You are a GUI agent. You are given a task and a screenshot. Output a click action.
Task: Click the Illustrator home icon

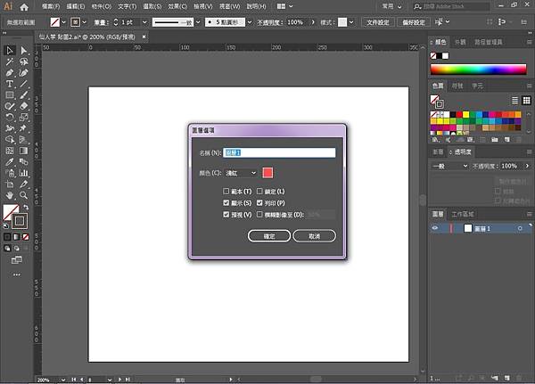pos(24,6)
